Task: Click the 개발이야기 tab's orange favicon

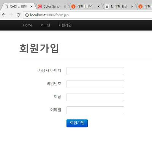Action: 73,6
